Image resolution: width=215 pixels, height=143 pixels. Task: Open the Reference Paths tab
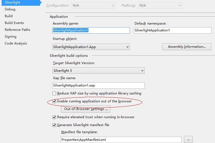pos(17,30)
